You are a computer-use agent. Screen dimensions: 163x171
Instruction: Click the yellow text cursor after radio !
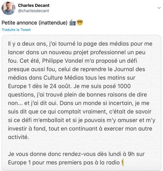click(123, 163)
